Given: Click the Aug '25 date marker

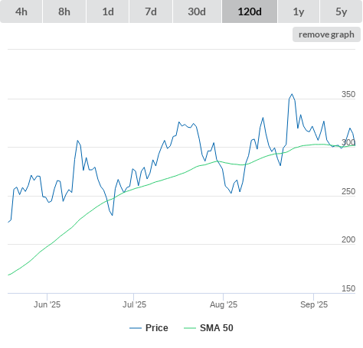Looking at the screenshot, I should click(224, 304).
